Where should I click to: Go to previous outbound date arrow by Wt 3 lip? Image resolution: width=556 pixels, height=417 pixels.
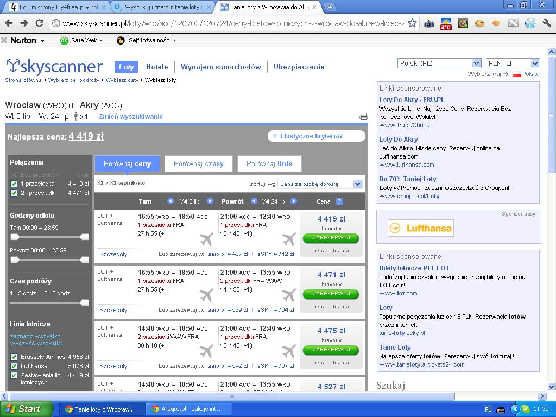click(x=170, y=201)
